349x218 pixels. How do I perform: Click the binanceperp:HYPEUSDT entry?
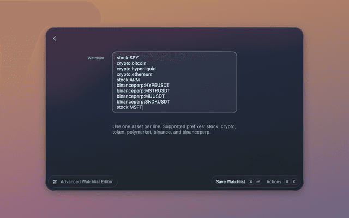pos(143,85)
